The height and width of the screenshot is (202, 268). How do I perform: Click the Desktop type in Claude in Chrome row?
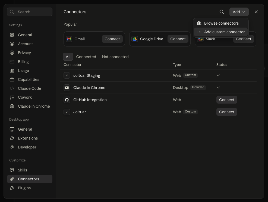(181, 88)
